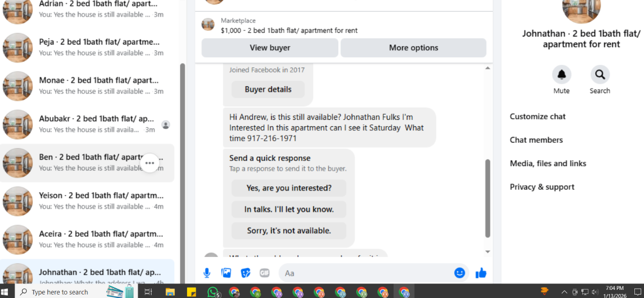Open the GIF picker icon
The height and width of the screenshot is (298, 644).
(x=265, y=273)
